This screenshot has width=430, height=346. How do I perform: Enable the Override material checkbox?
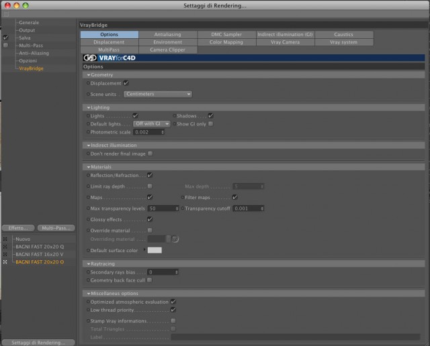coord(150,230)
